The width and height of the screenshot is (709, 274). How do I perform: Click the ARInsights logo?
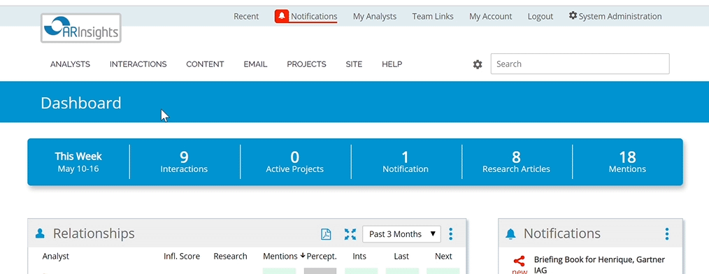[x=81, y=28]
